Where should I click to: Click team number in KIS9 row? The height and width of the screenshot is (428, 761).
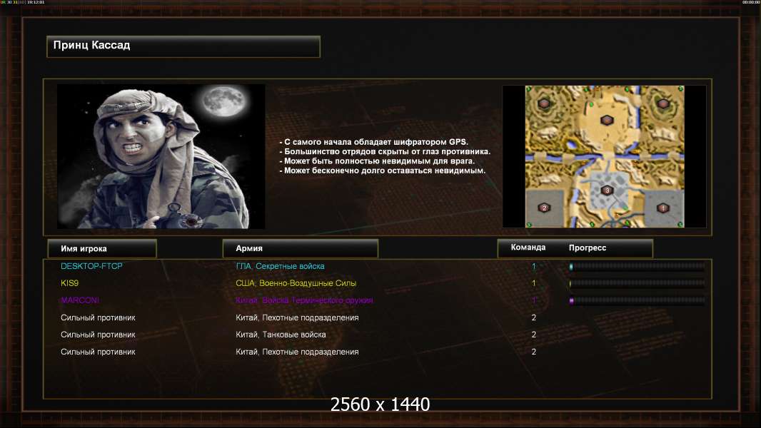534,283
